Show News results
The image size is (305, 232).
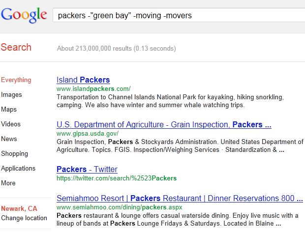coord(9,139)
